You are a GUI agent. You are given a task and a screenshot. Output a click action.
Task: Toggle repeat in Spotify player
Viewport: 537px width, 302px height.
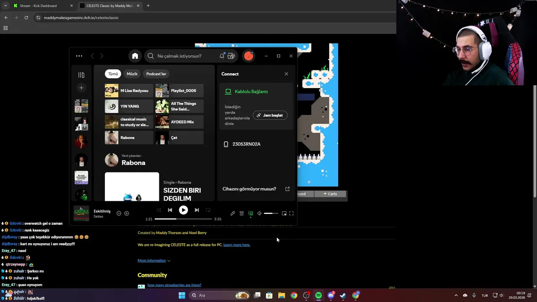[x=208, y=210]
